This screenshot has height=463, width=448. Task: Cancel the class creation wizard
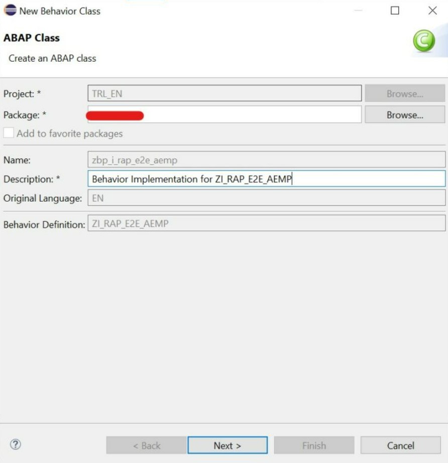click(x=400, y=445)
